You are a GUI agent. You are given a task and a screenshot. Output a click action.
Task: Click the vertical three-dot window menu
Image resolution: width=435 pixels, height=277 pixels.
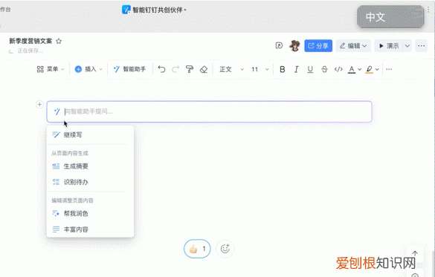tap(428, 10)
